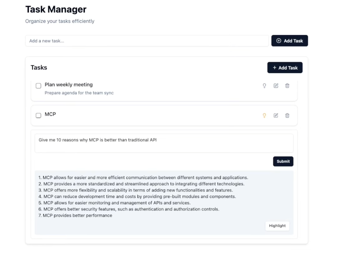Click response line 1 about efficient communication
This screenshot has height=261, width=344.
click(143, 177)
